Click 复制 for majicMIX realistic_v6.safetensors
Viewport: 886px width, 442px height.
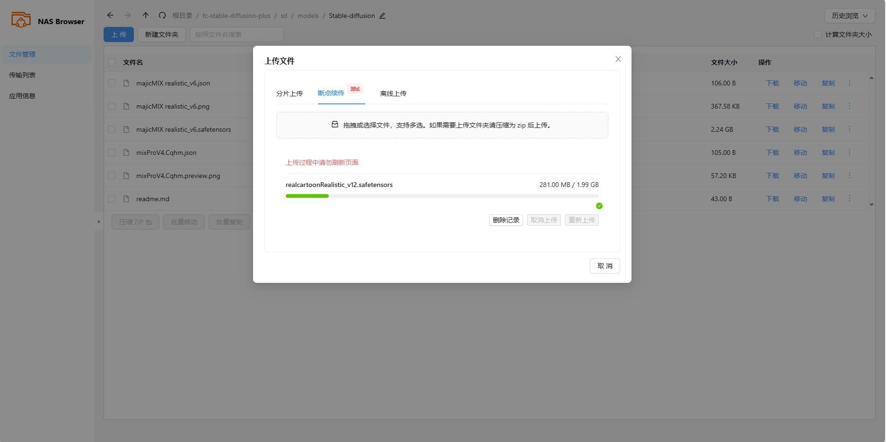pos(828,129)
